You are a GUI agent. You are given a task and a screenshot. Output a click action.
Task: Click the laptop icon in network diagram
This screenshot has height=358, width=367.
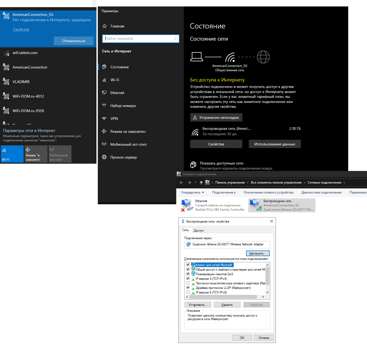197,57
